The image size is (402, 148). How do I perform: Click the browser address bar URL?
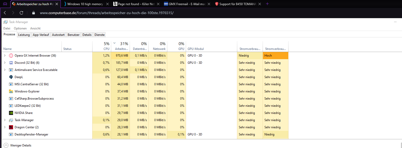107,13
